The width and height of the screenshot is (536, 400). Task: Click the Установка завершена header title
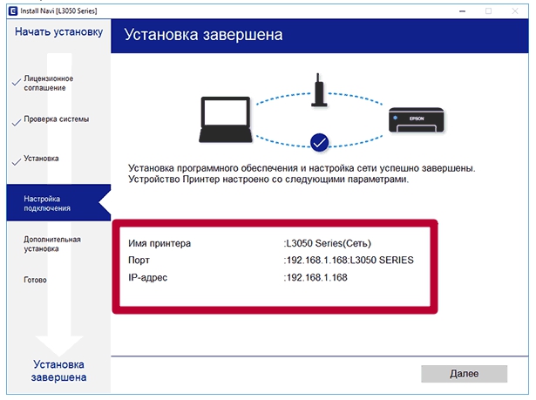pyautogui.click(x=203, y=35)
